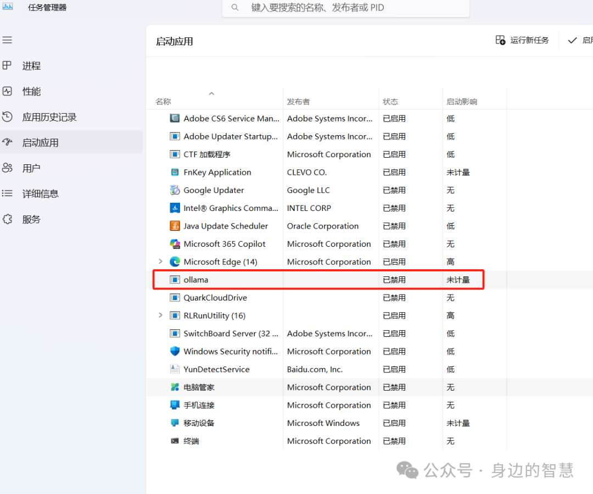Select the QuarkCloudDrive row

(x=370, y=297)
